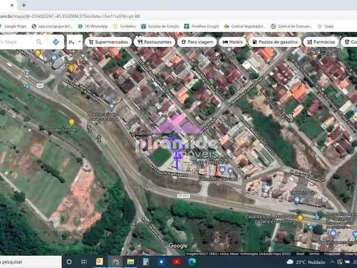Switch to Chrome on the taskbar
This screenshot has width=357, height=268.
pos(115,262)
